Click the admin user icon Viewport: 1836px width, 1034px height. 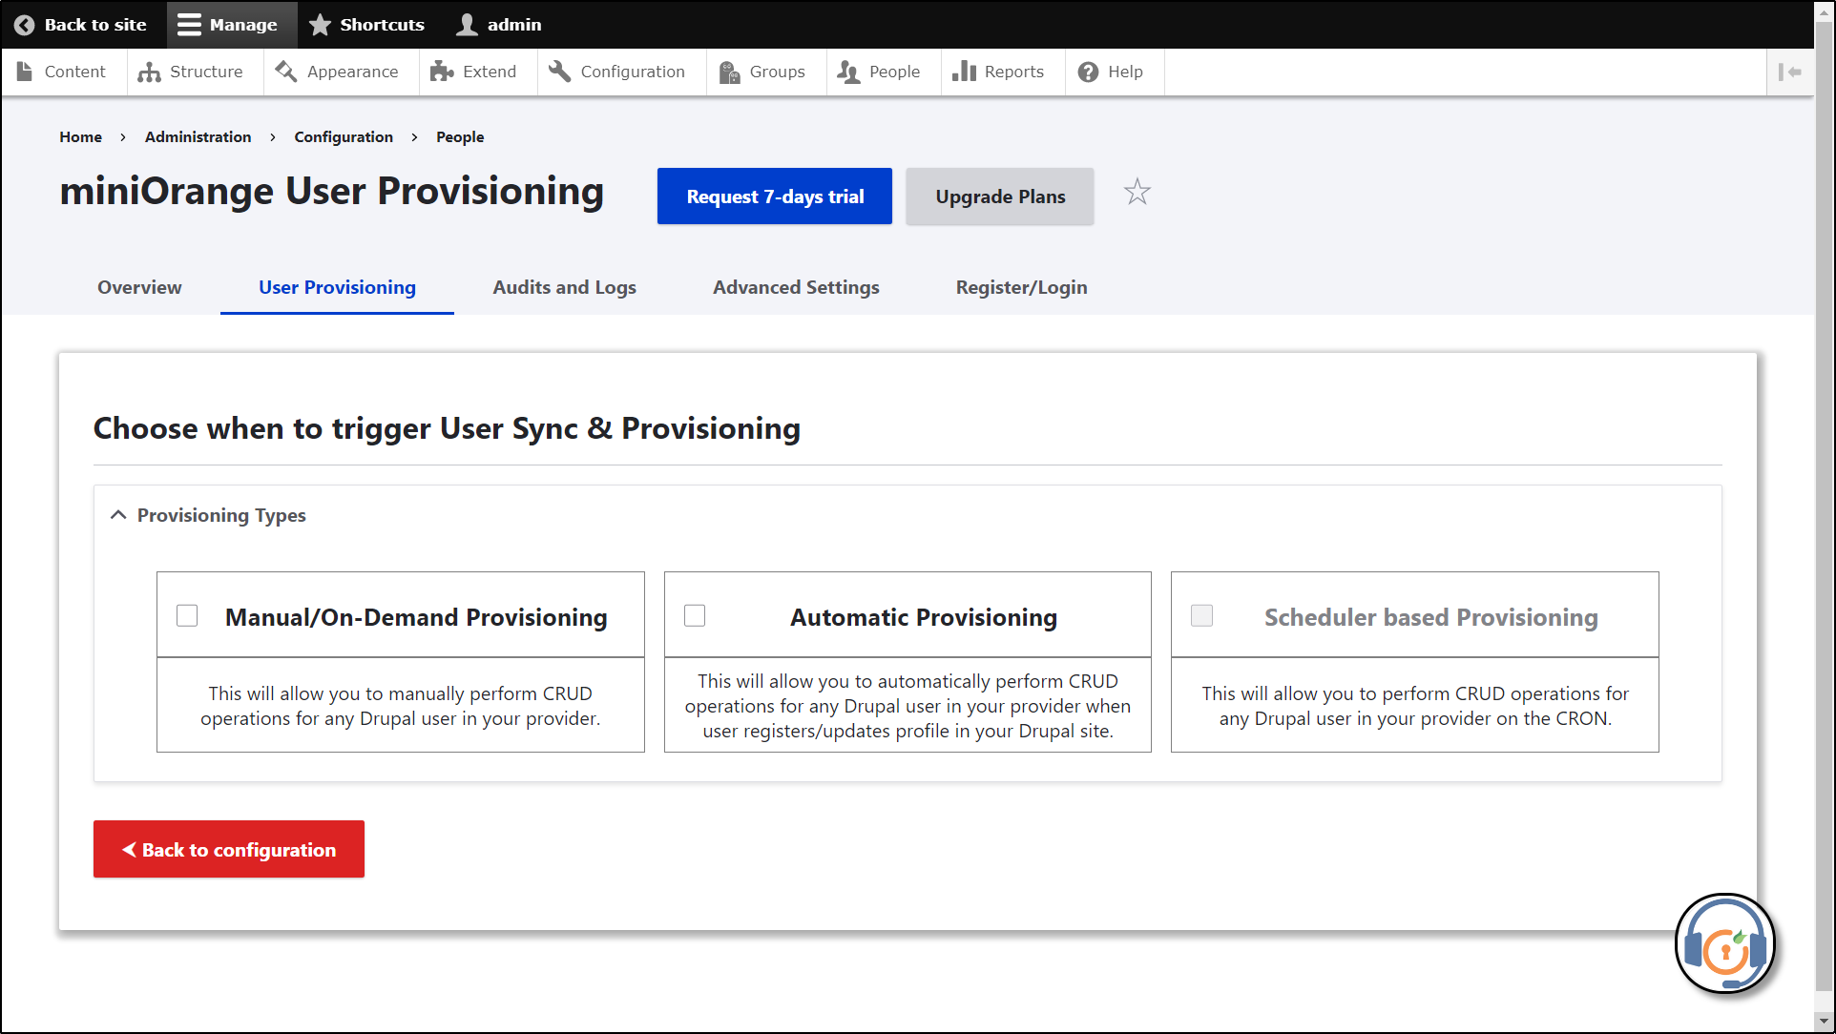467,25
